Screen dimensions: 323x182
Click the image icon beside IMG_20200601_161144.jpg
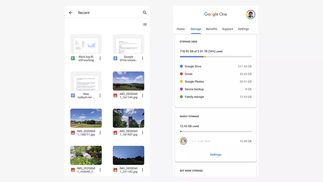coord(115,95)
